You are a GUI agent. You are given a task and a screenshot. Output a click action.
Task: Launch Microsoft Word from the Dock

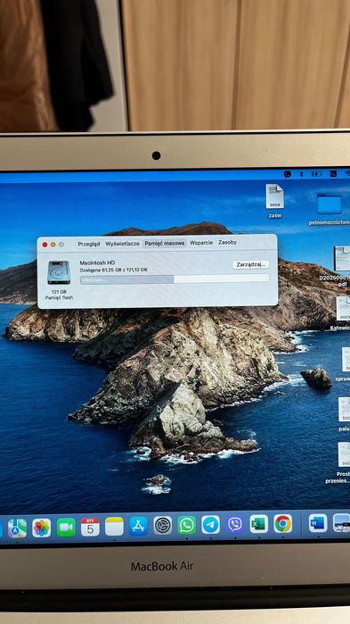(318, 523)
